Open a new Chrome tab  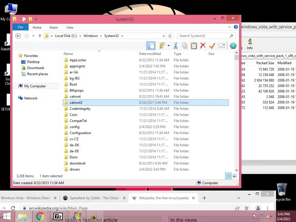204,198
